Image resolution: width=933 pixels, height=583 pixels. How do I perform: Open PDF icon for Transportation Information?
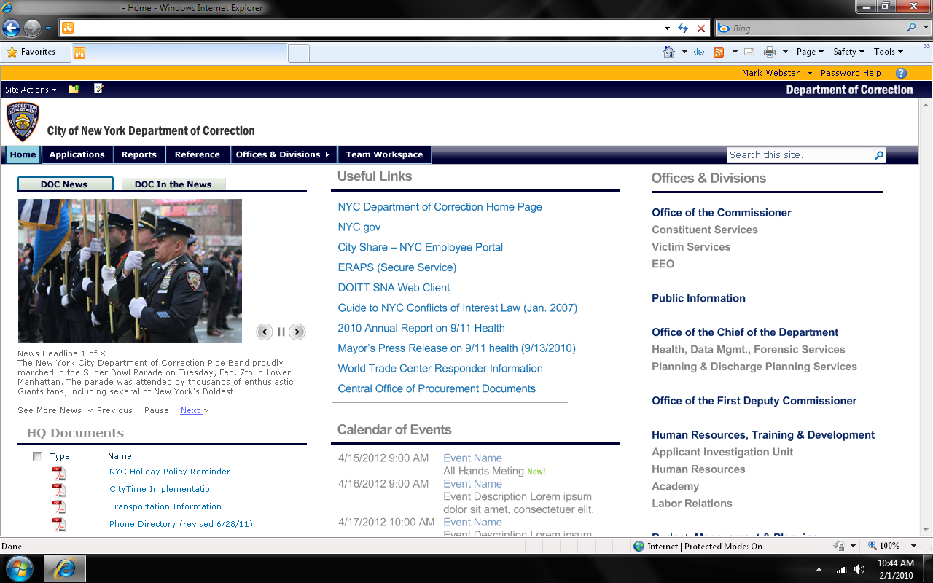coord(58,507)
